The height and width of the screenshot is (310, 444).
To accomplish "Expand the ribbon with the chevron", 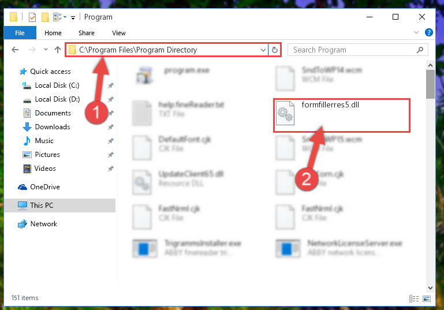I will (416, 32).
